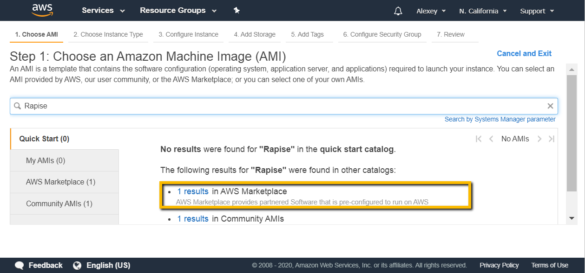Viewport: 585px width, 273px height.
Task: Open the notifications bell
Action: pos(398,11)
